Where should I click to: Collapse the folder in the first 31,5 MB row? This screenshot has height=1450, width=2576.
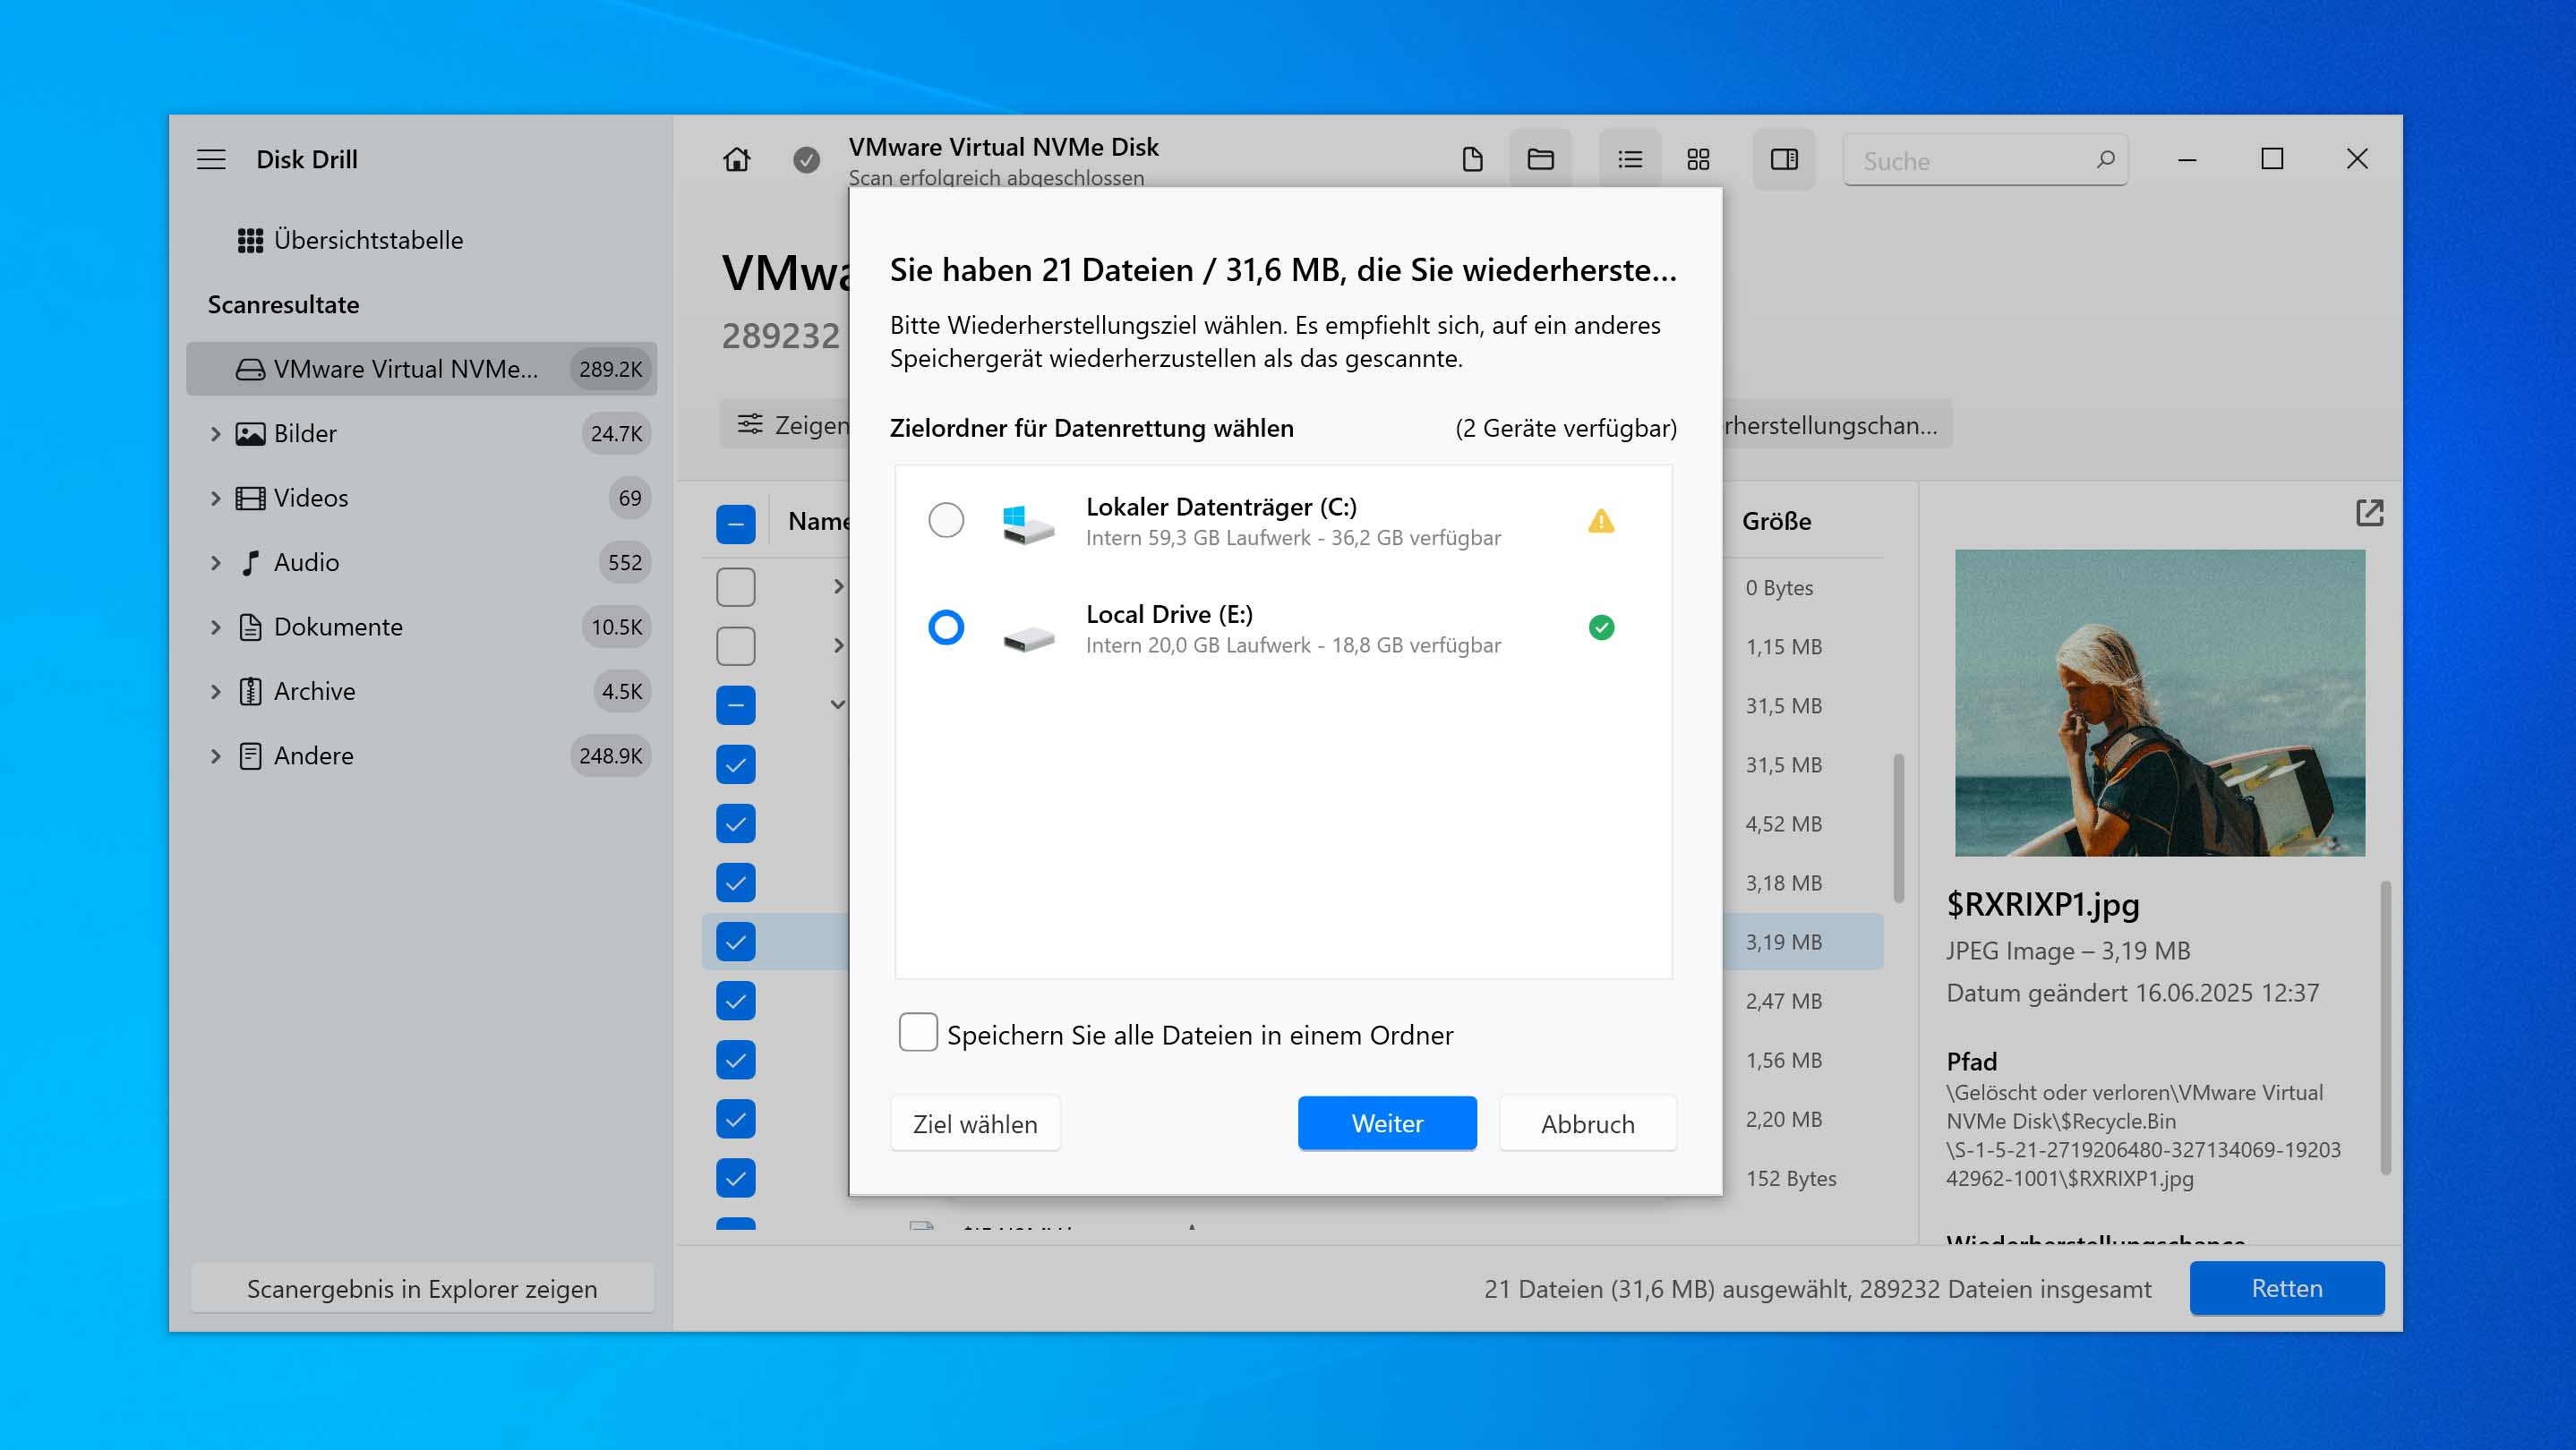click(x=838, y=704)
